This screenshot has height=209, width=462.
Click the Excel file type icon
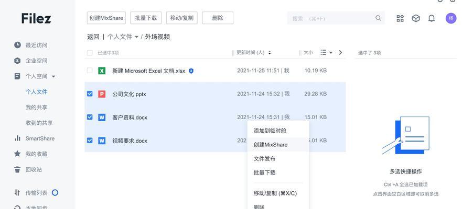(102, 71)
